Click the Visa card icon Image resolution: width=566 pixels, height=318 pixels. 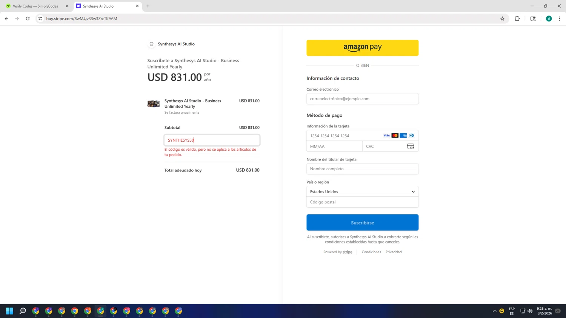(387, 136)
